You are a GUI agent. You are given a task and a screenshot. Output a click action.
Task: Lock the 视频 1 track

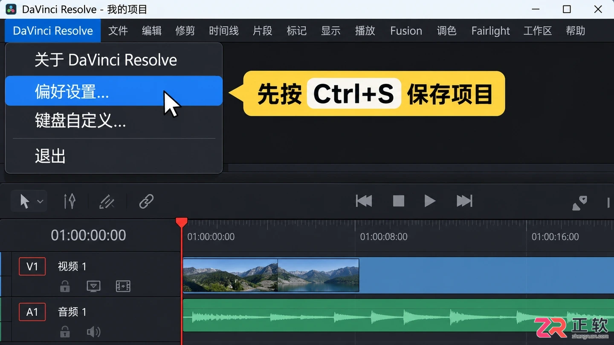point(65,286)
